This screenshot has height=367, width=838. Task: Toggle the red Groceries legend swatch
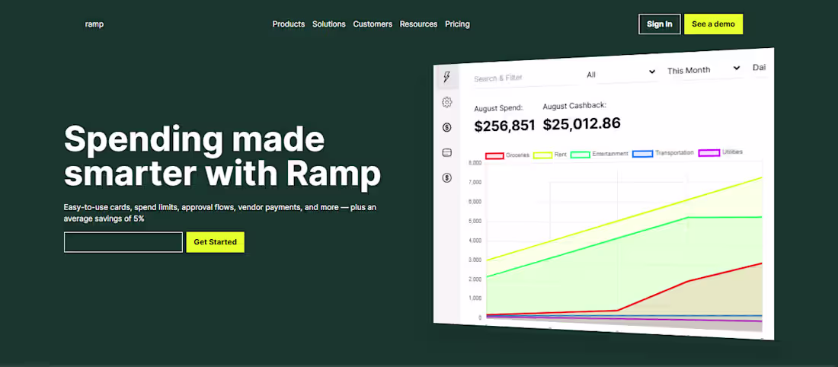(x=494, y=155)
